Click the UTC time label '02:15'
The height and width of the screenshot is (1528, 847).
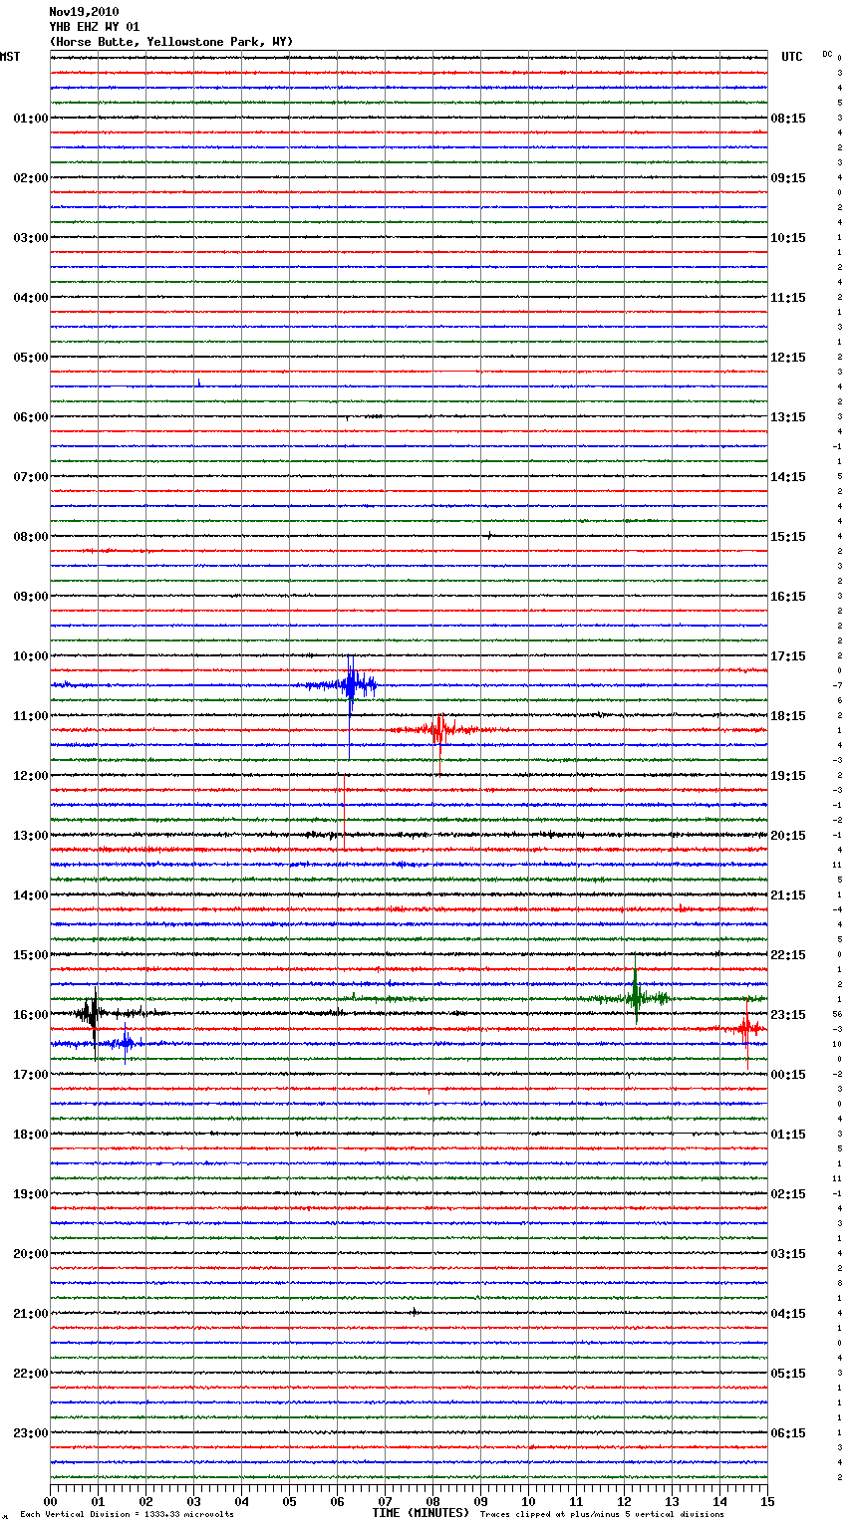point(788,1194)
